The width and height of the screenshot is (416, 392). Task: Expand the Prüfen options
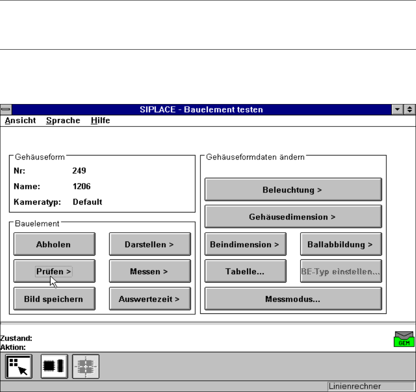pos(53,271)
